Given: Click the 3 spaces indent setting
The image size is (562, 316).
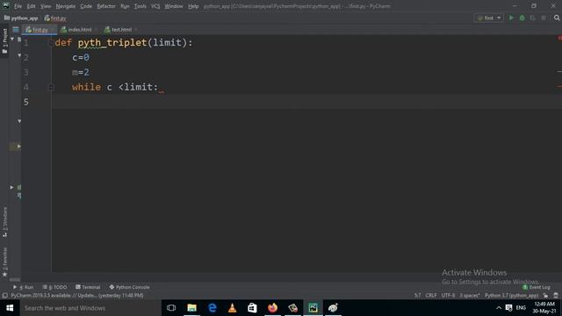Looking at the screenshot, I should (x=470, y=296).
